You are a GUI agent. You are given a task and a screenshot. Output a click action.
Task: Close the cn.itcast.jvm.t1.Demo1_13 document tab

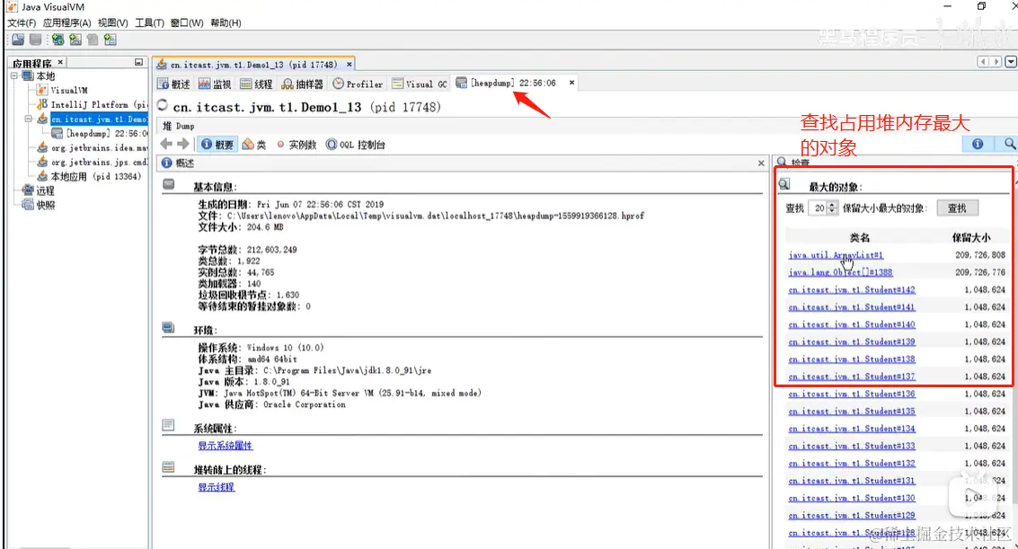[350, 65]
